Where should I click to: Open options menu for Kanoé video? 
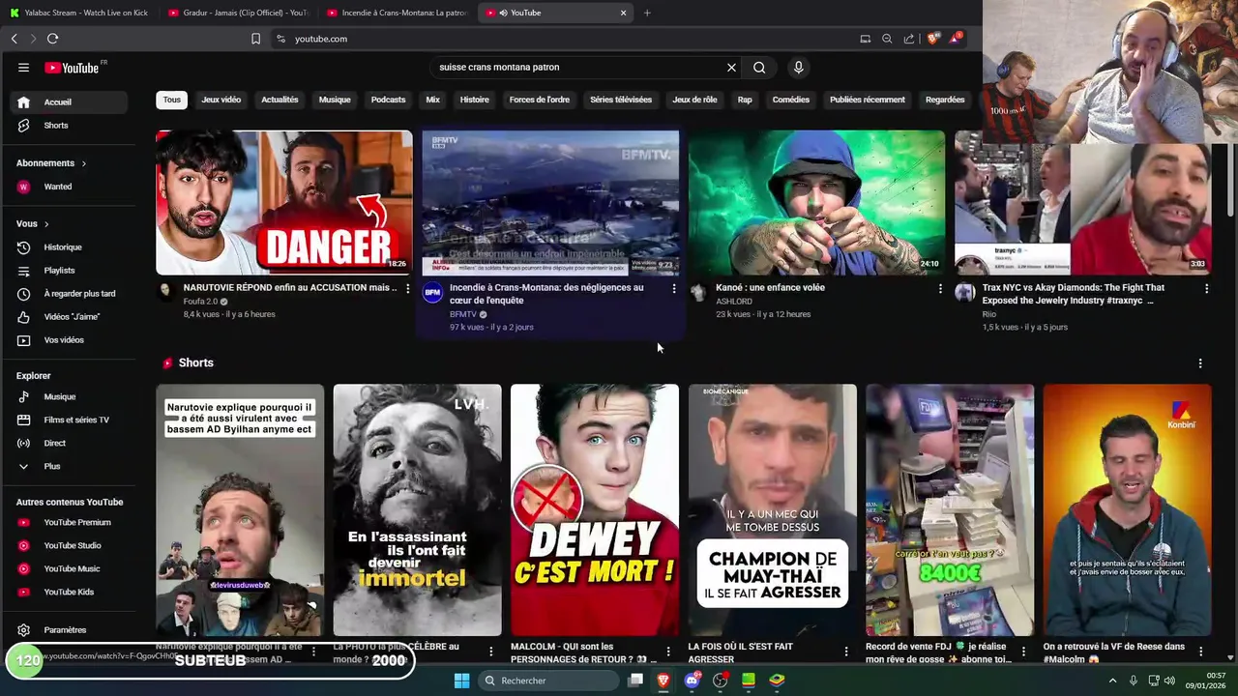(940, 288)
